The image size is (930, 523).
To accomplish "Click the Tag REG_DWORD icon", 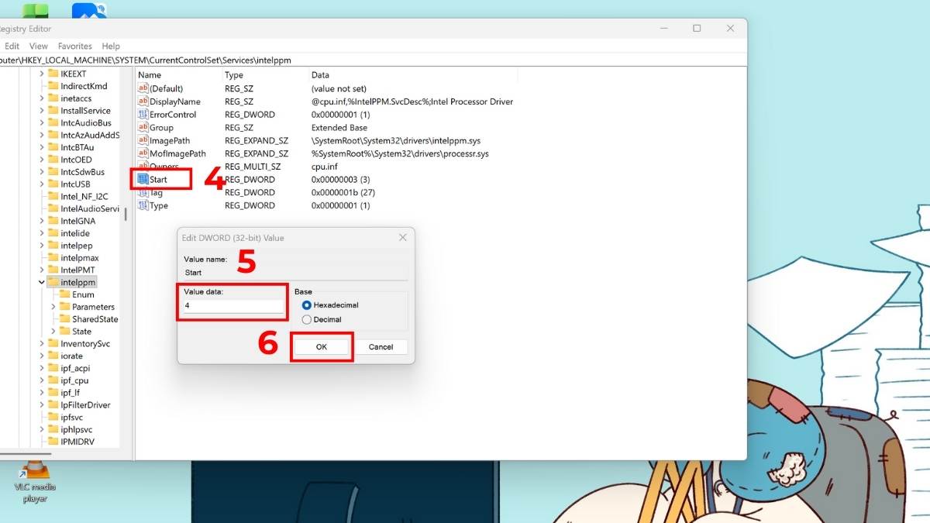I will click(143, 192).
